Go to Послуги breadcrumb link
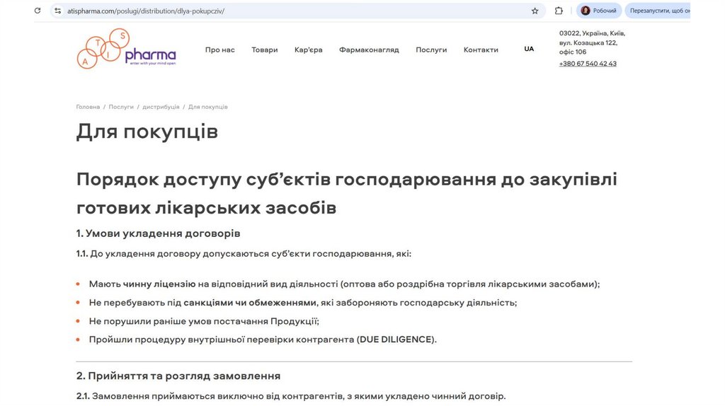Viewport: 725px width, 406px height. (121, 107)
